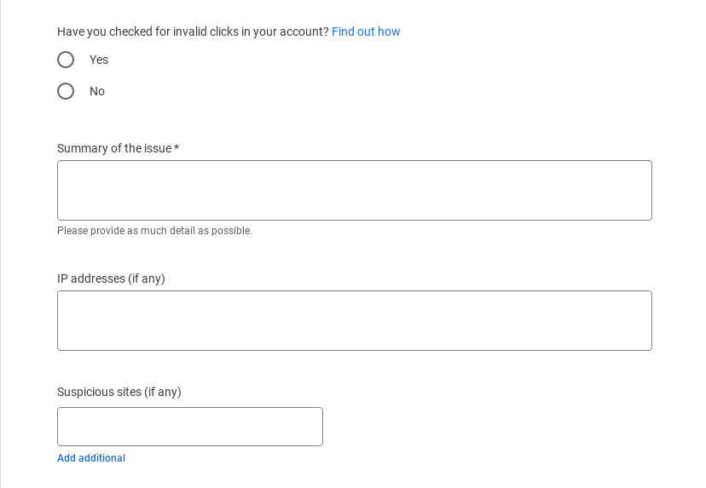Click the 'Please provide as much detail' hint
The width and height of the screenshot is (706, 488).
tap(154, 231)
